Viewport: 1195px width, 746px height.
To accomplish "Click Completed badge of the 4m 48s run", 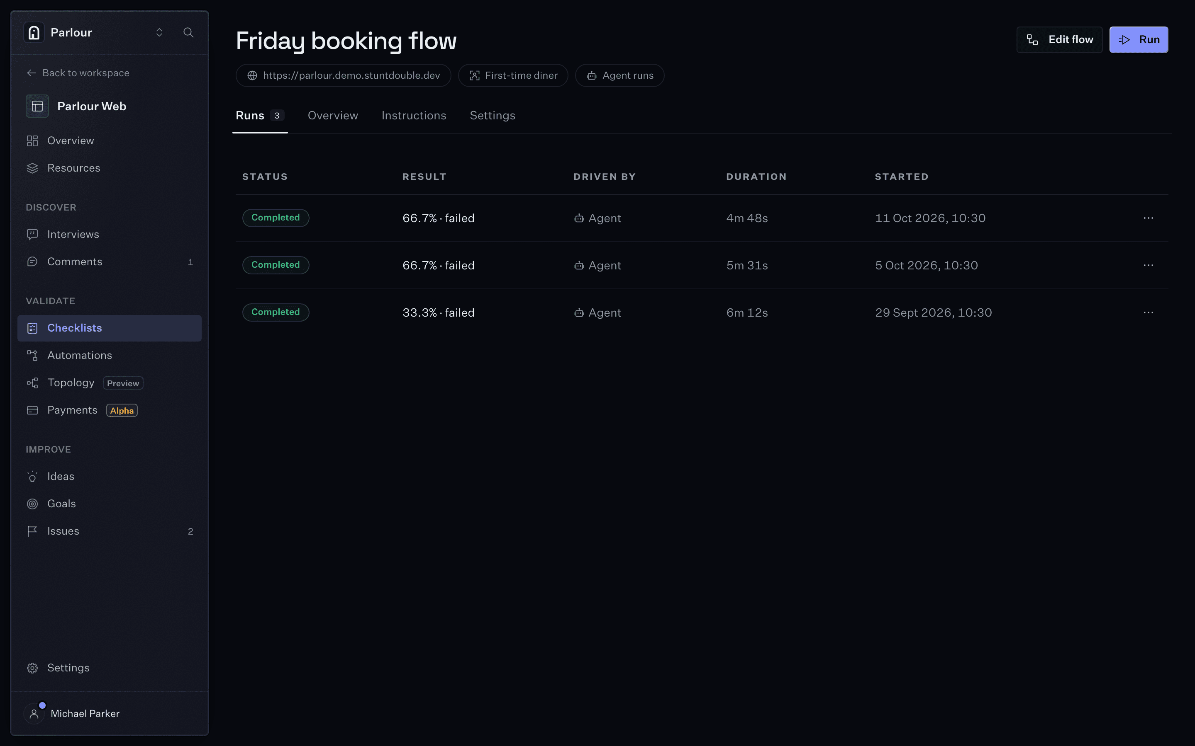I will click(x=276, y=218).
